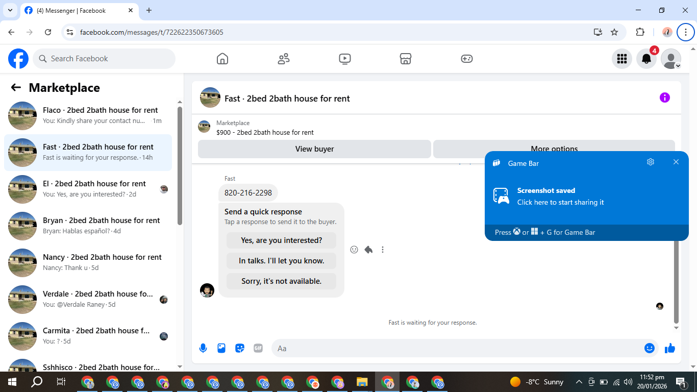
Task: Bookmark this page with the star icon
Action: tap(614, 32)
